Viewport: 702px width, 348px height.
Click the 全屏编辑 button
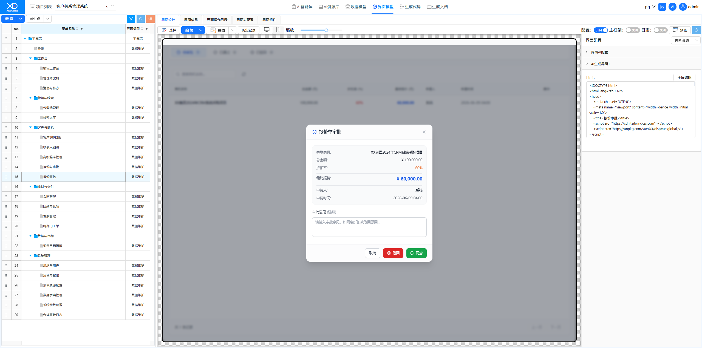[684, 77]
